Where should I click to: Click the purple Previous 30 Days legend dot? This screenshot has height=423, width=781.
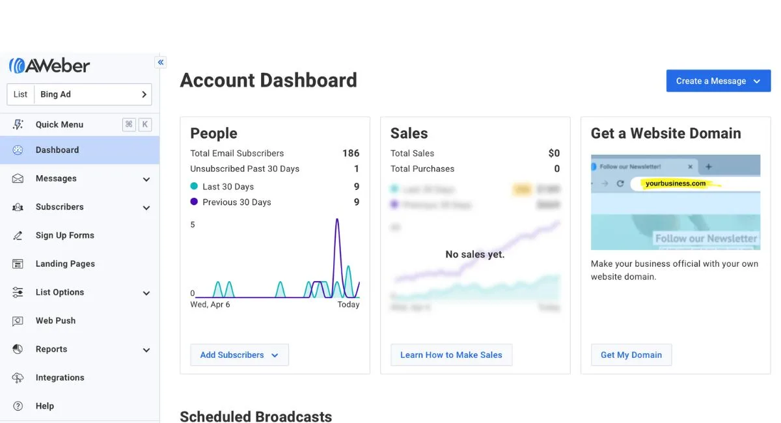pos(194,202)
